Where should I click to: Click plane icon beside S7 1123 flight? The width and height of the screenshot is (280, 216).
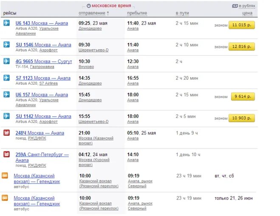coord(6,78)
